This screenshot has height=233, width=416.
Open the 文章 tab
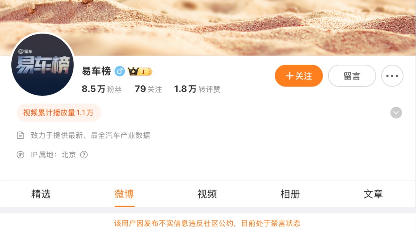click(x=373, y=194)
